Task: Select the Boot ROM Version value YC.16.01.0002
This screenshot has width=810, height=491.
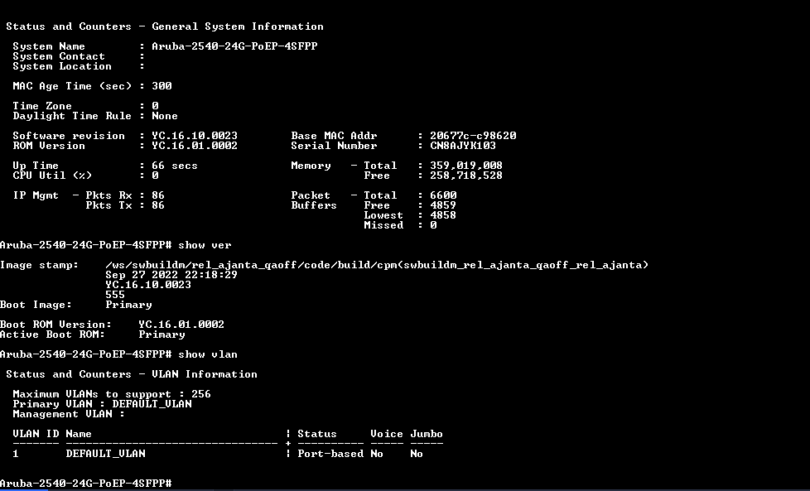Action: point(181,325)
